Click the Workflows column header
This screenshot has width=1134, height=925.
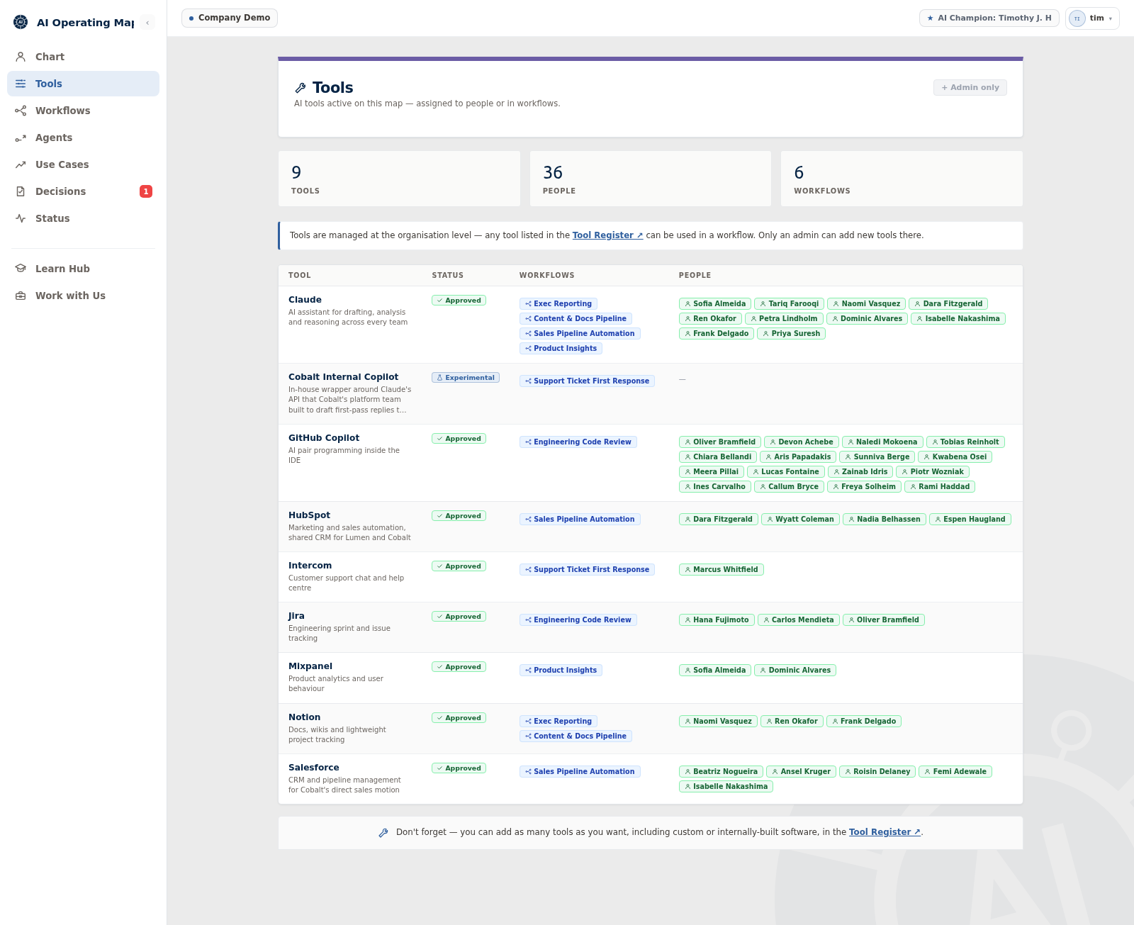click(546, 275)
